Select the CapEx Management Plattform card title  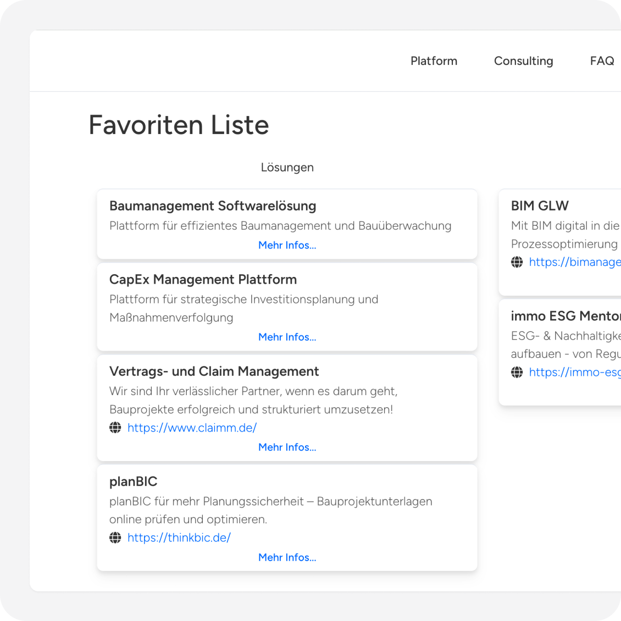203,280
